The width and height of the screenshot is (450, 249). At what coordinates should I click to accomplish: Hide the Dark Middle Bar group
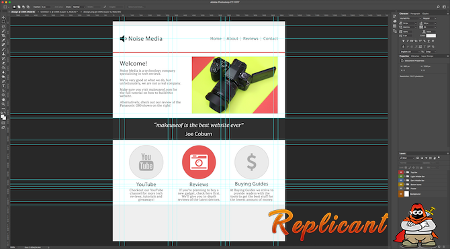[x=401, y=181]
